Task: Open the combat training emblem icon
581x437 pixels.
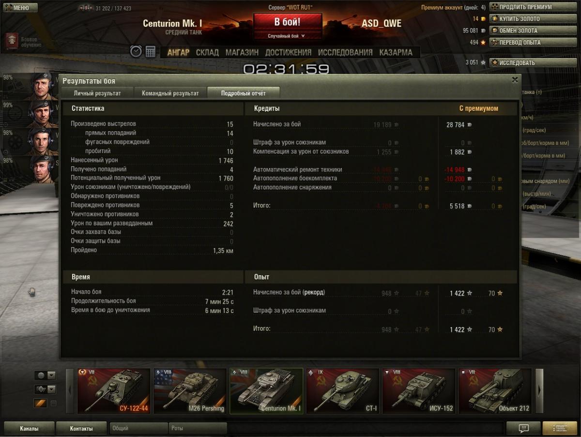Action: coord(12,41)
